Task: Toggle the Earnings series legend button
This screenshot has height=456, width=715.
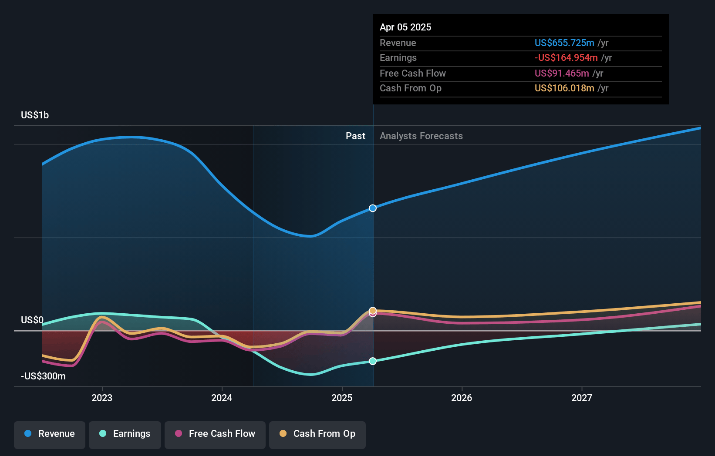Action: click(125, 435)
